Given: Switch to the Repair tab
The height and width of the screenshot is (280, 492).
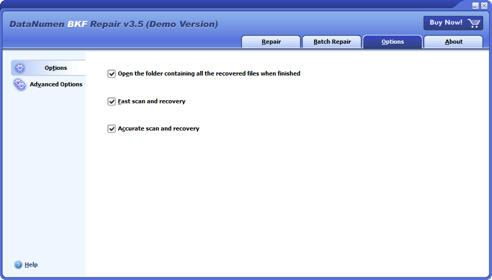Looking at the screenshot, I should 271,42.
